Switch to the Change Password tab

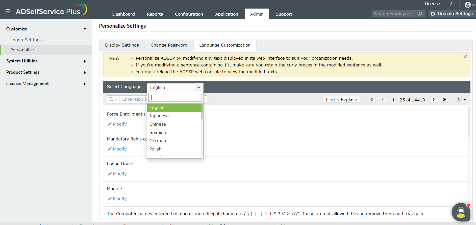pos(169,45)
